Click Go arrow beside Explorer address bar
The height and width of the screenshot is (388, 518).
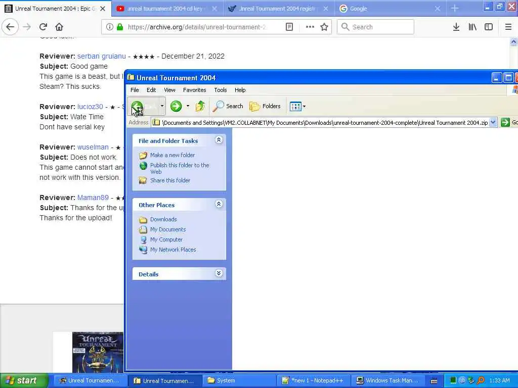505,122
